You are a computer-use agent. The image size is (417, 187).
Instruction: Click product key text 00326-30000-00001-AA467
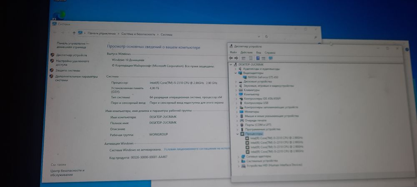149,157
